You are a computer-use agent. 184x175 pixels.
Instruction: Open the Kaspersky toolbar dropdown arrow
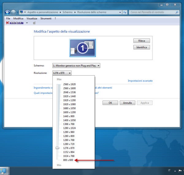pos(27,23)
